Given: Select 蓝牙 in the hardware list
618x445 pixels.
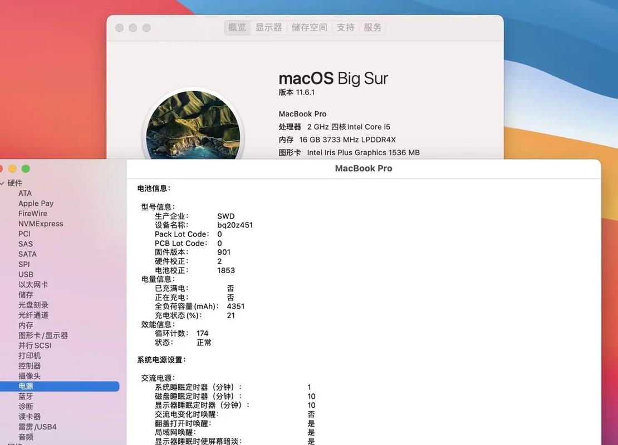Looking at the screenshot, I should coord(24,396).
